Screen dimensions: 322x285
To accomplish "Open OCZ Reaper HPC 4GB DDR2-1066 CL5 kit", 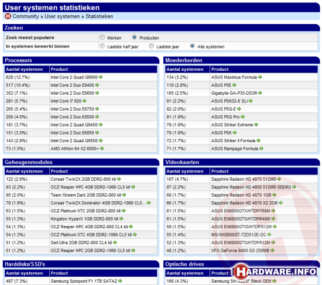I will [90, 187].
